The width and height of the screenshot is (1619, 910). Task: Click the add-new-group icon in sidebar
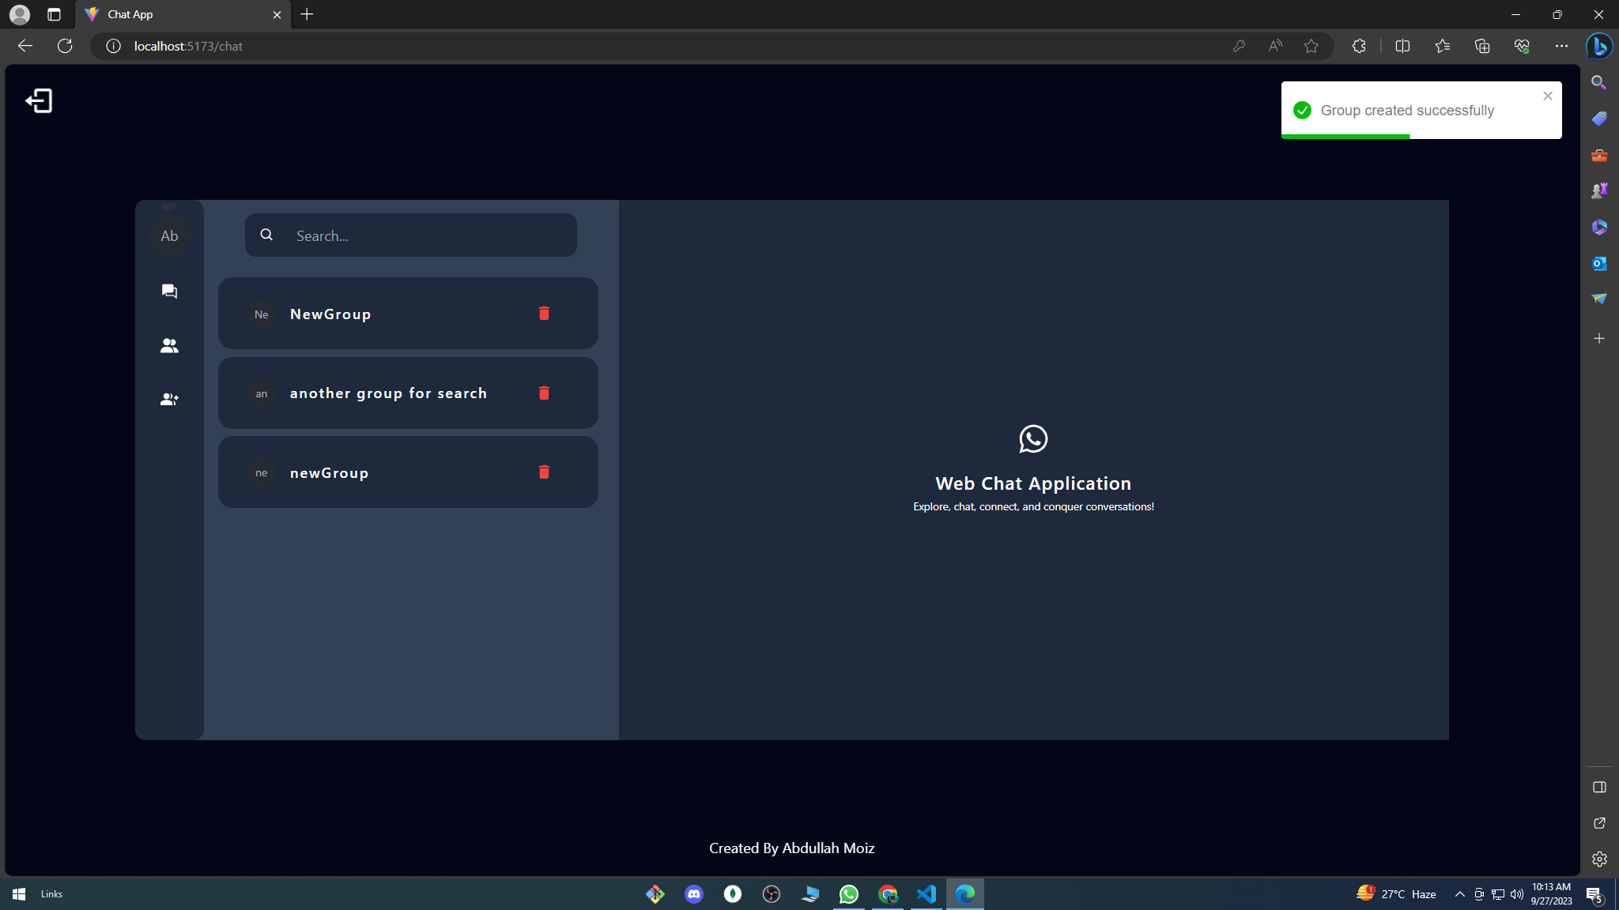(x=168, y=399)
